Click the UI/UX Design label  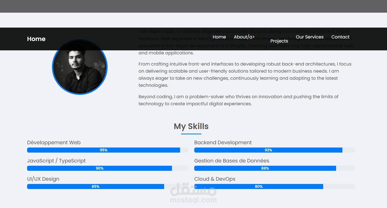point(43,179)
